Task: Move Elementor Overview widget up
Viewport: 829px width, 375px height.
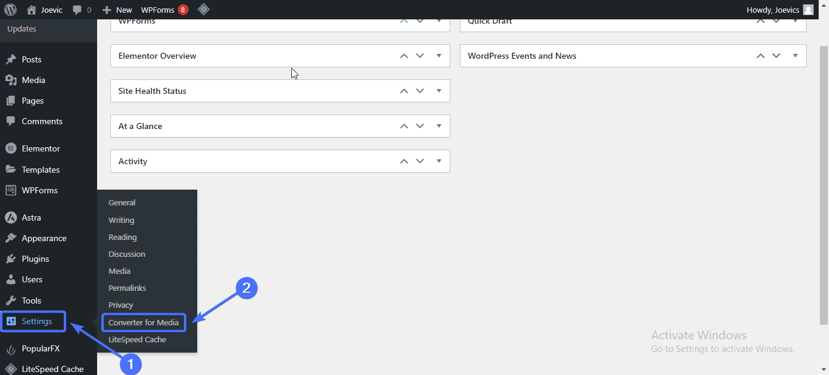Action: [404, 56]
